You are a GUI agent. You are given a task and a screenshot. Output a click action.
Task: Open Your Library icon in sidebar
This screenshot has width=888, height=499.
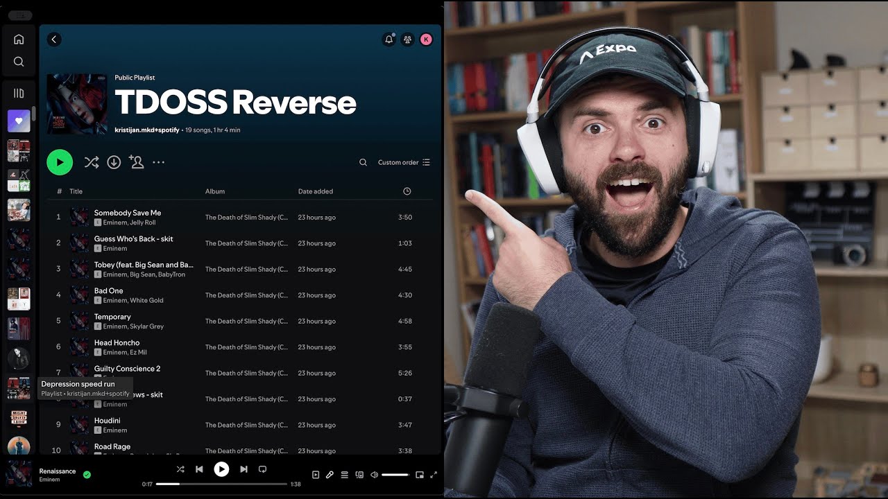tap(19, 93)
